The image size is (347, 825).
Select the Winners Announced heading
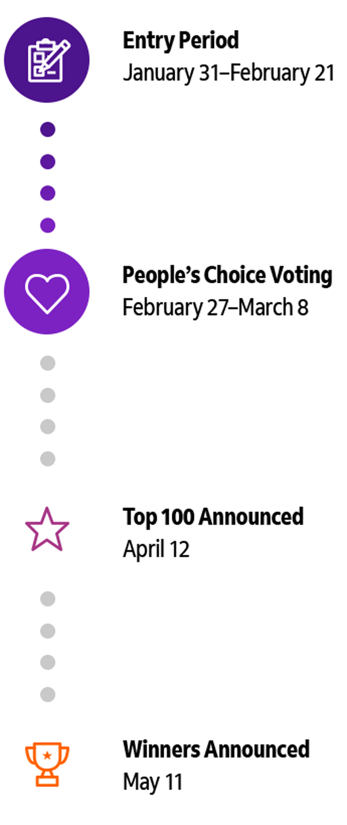coord(216,749)
